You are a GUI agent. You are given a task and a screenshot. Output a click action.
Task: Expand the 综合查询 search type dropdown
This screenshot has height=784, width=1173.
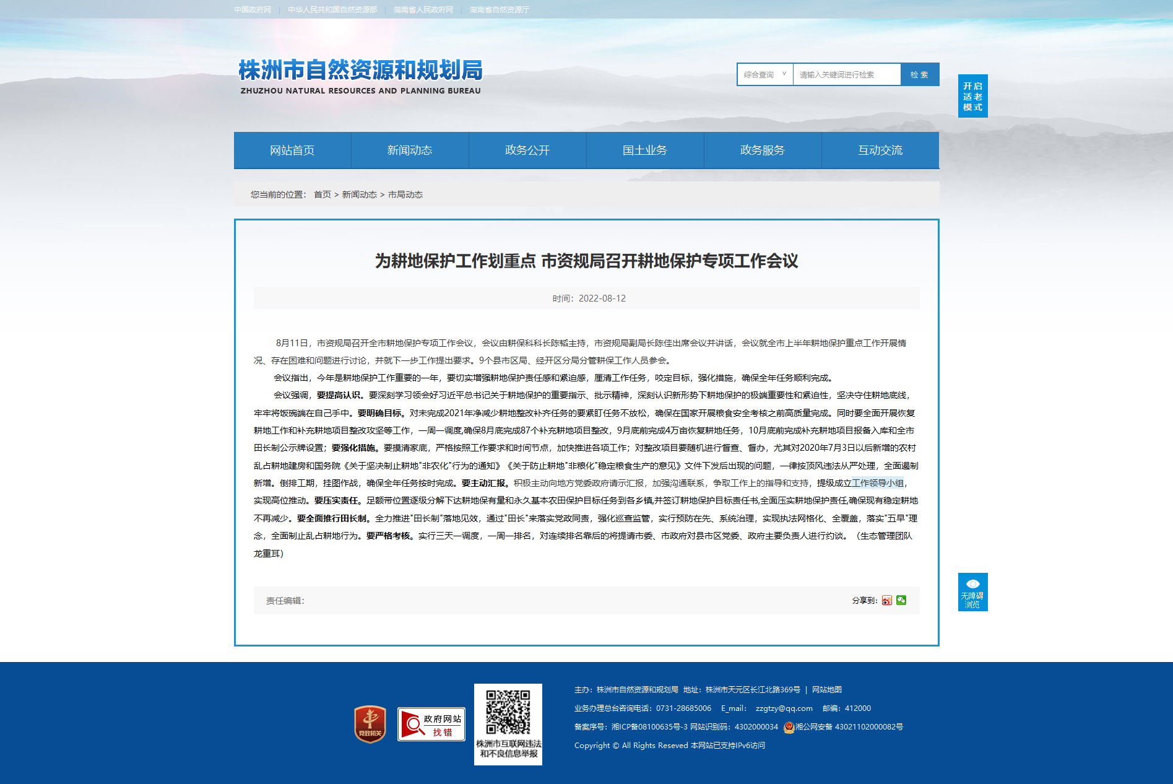pos(765,74)
